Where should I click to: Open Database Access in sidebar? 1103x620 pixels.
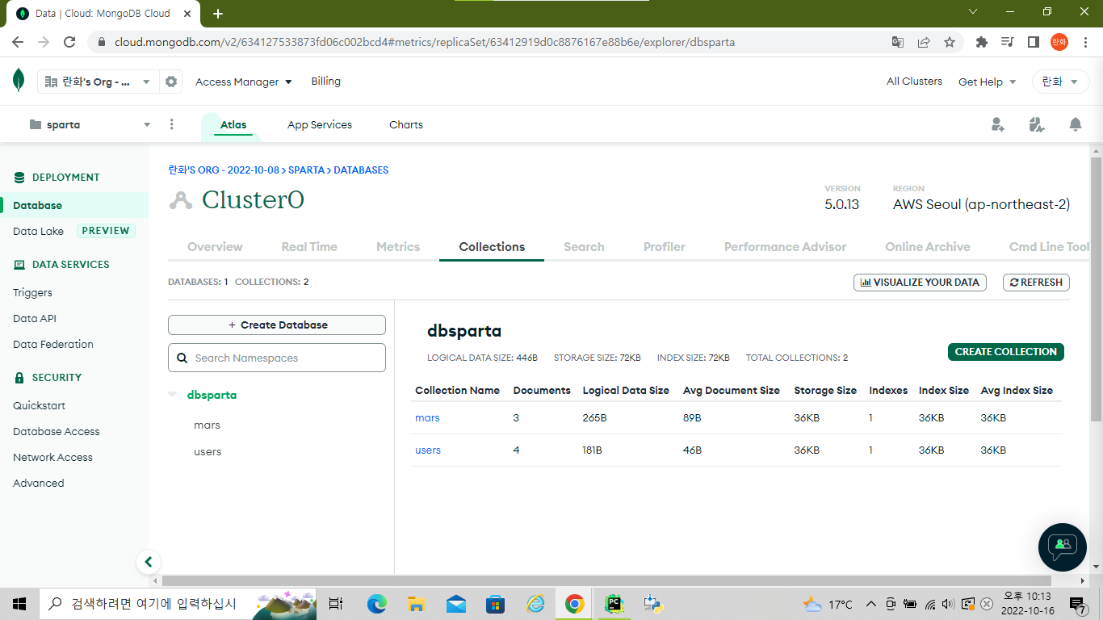(57, 432)
